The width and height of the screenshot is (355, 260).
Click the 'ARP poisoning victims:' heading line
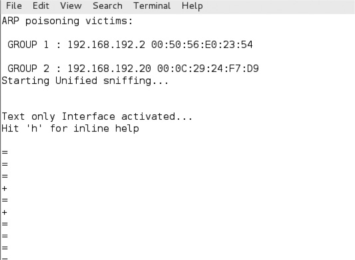tap(68, 21)
